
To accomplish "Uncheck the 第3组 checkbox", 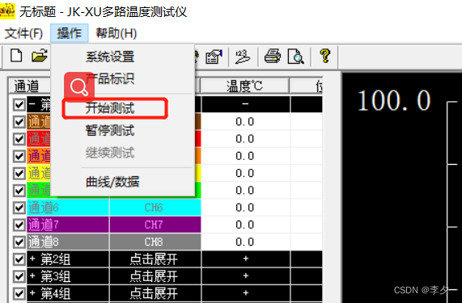I will 19,276.
